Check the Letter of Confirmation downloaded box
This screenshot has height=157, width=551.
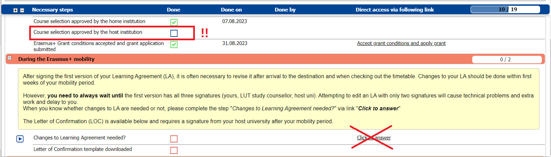point(174,150)
